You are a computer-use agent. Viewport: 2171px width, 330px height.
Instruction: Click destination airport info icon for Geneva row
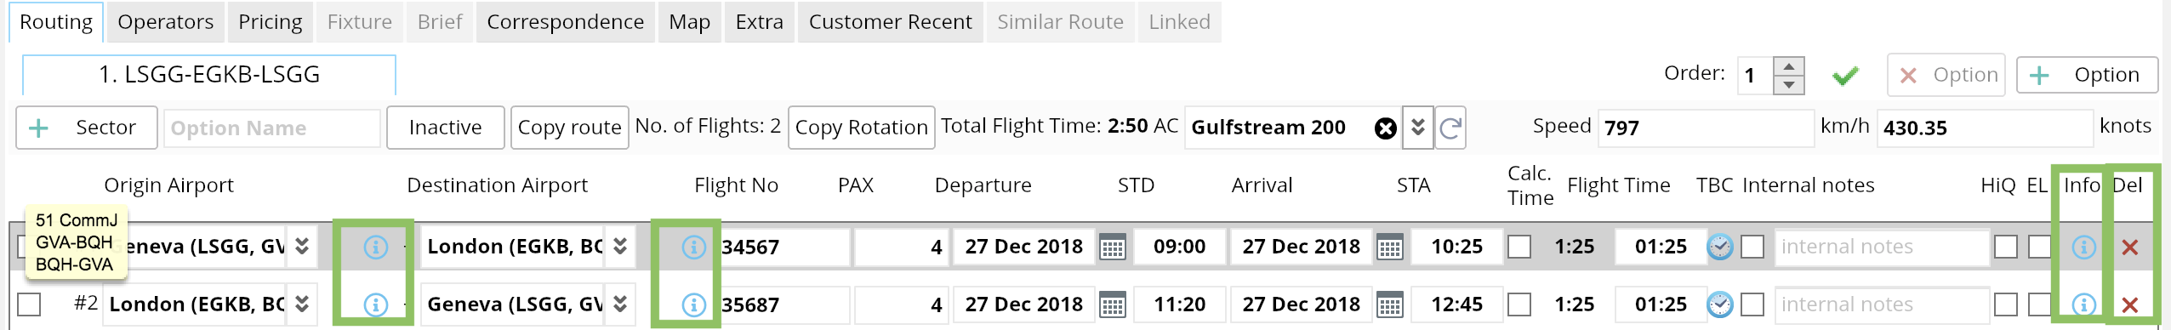pyautogui.click(x=693, y=304)
